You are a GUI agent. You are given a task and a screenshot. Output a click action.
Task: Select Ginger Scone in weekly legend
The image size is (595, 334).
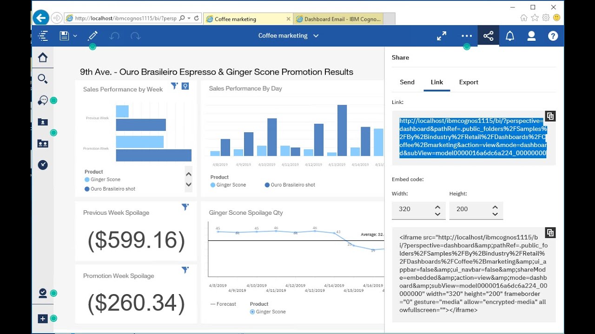pos(102,180)
